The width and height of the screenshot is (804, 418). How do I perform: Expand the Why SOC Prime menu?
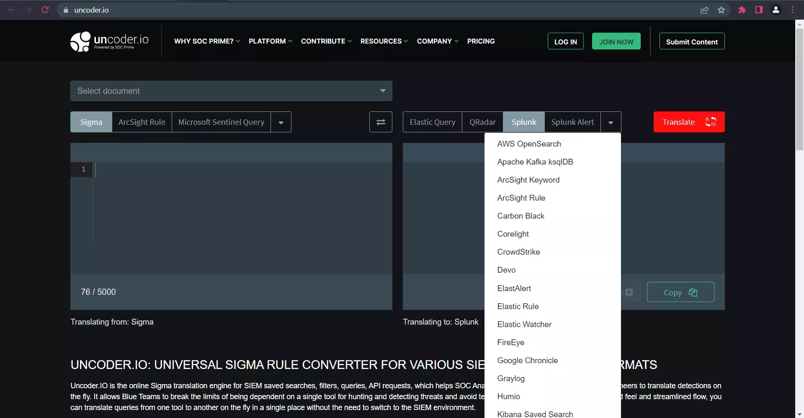[207, 41]
